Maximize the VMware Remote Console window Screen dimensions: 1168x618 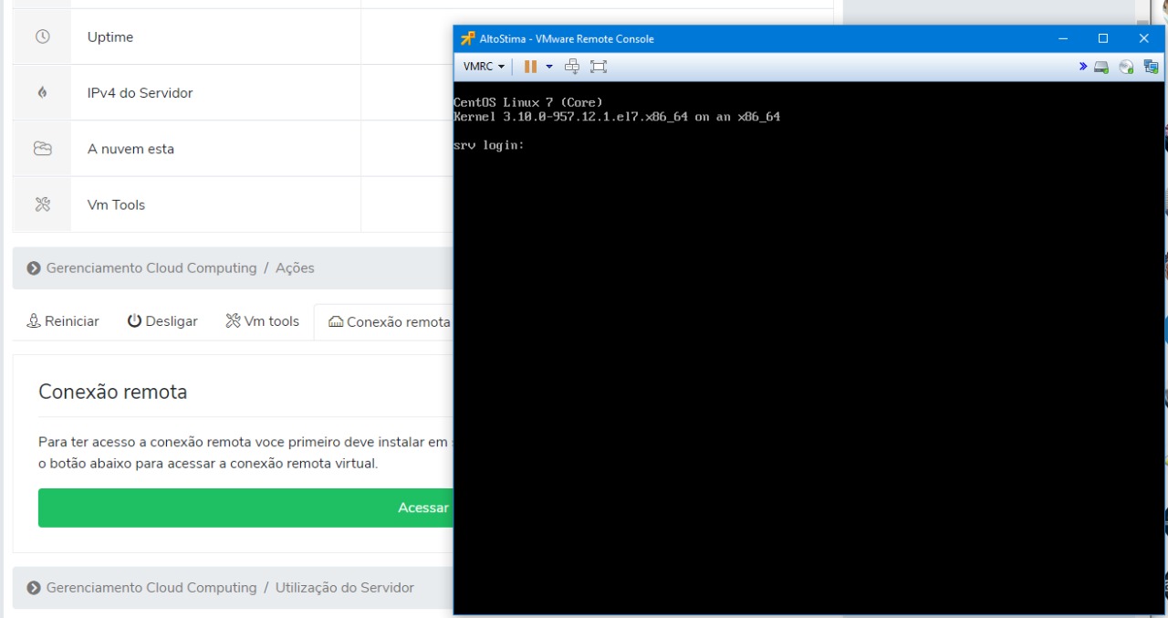tap(1103, 38)
